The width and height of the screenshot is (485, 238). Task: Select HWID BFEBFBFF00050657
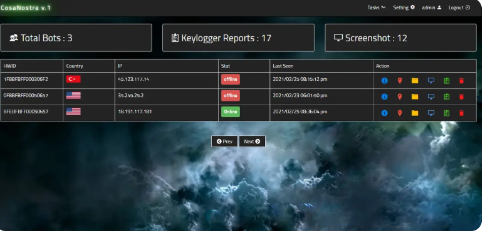[x=26, y=111]
